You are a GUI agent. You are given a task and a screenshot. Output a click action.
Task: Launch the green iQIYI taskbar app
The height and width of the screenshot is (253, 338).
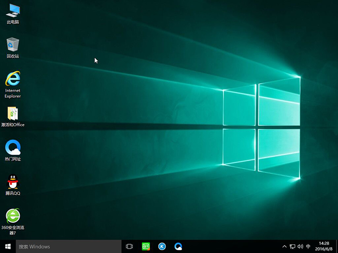(x=146, y=246)
